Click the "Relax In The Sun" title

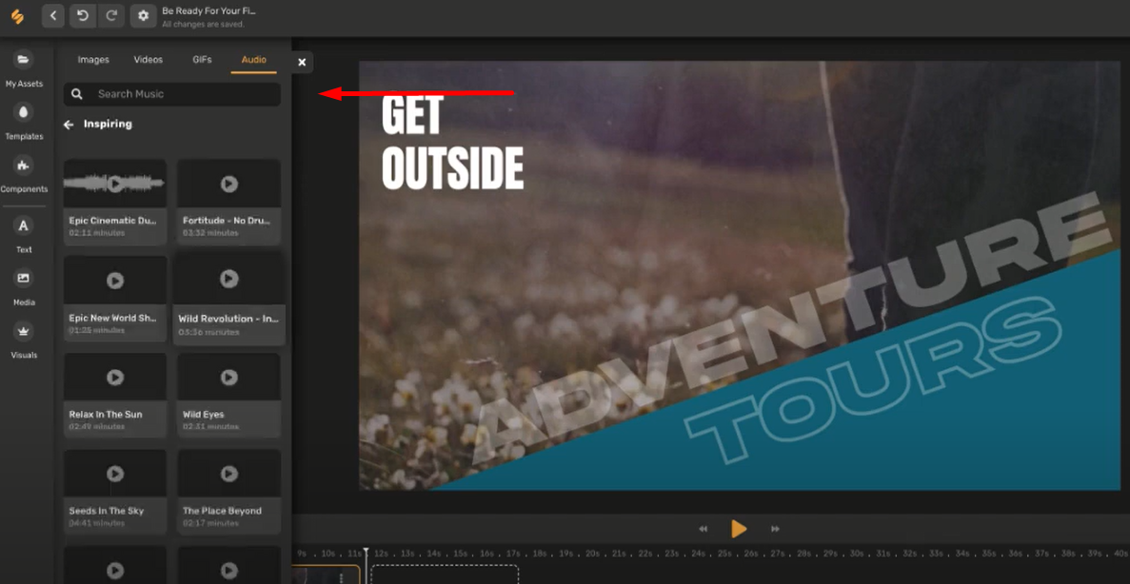[106, 415]
